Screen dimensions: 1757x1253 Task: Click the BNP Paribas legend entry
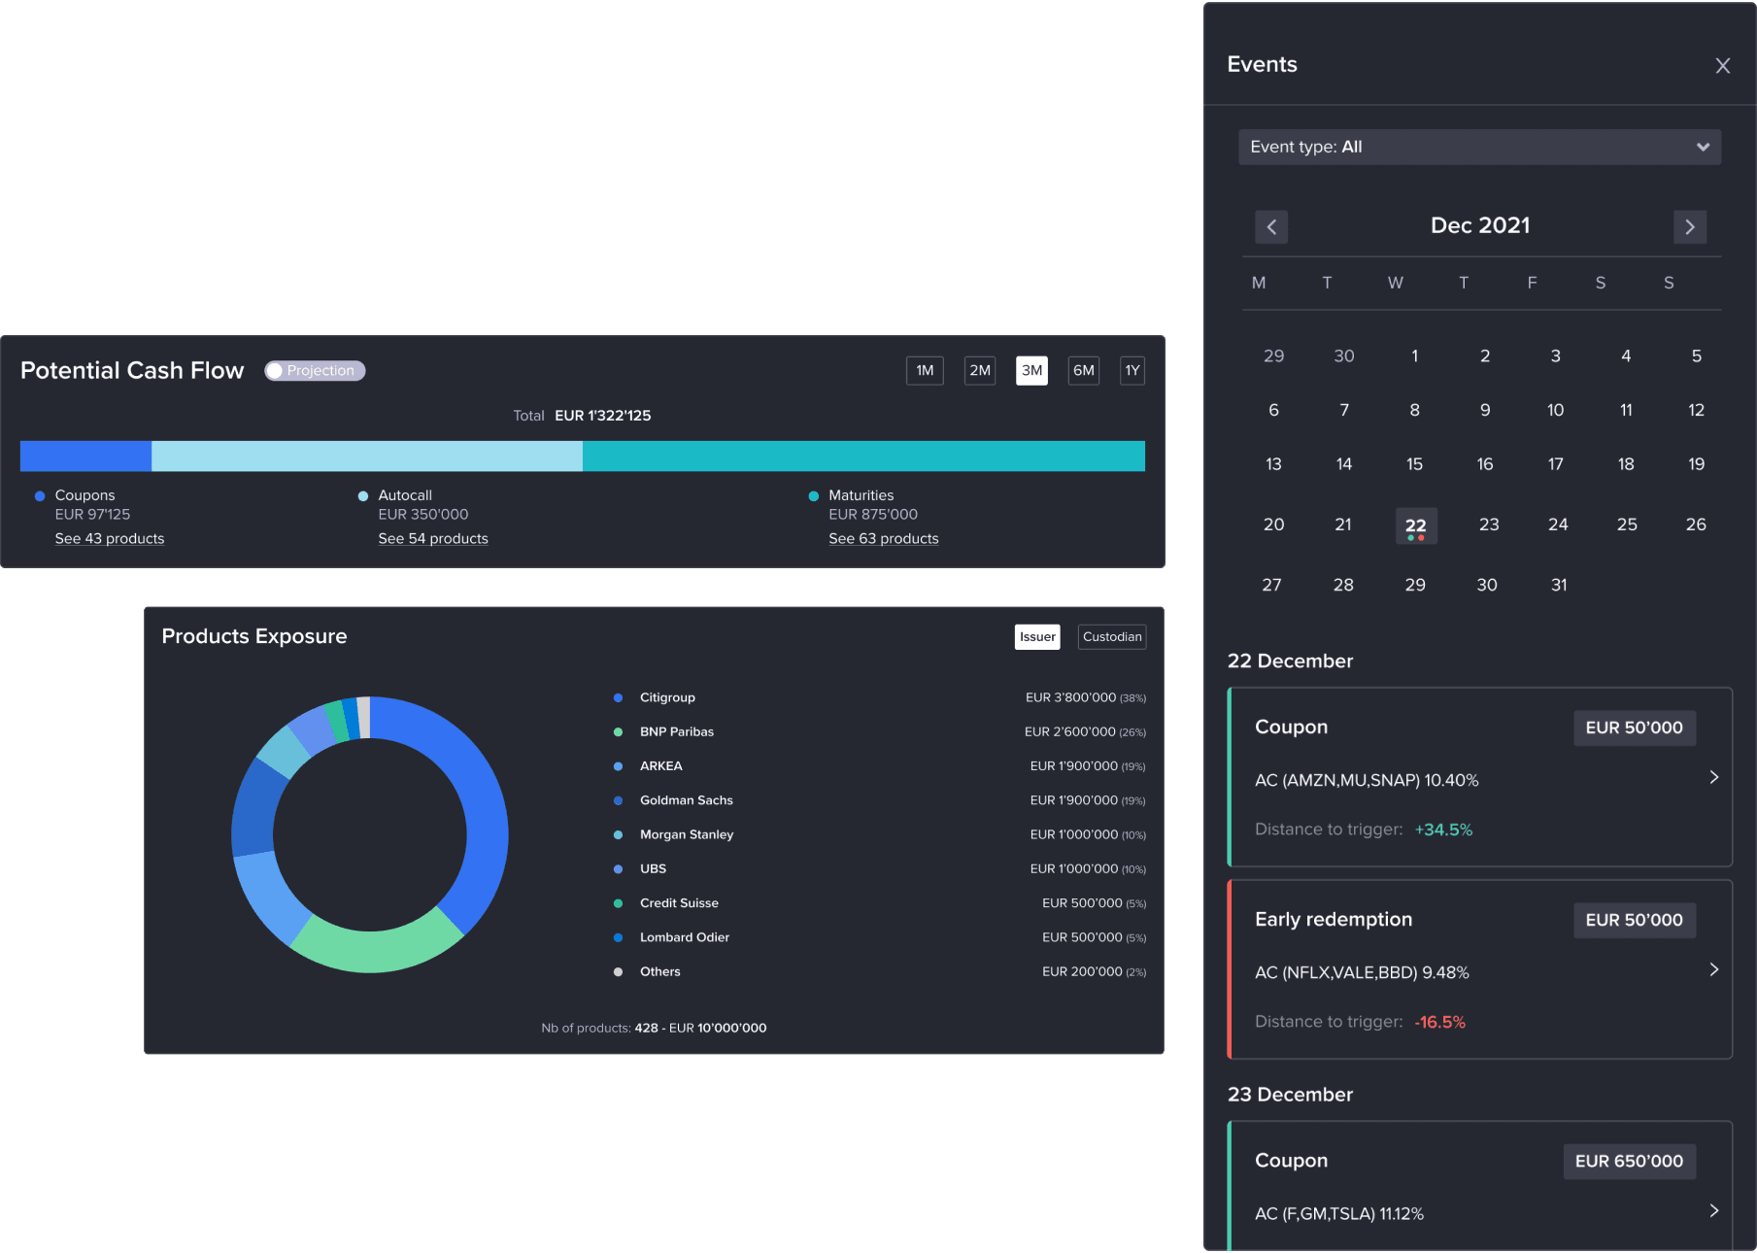click(677, 731)
